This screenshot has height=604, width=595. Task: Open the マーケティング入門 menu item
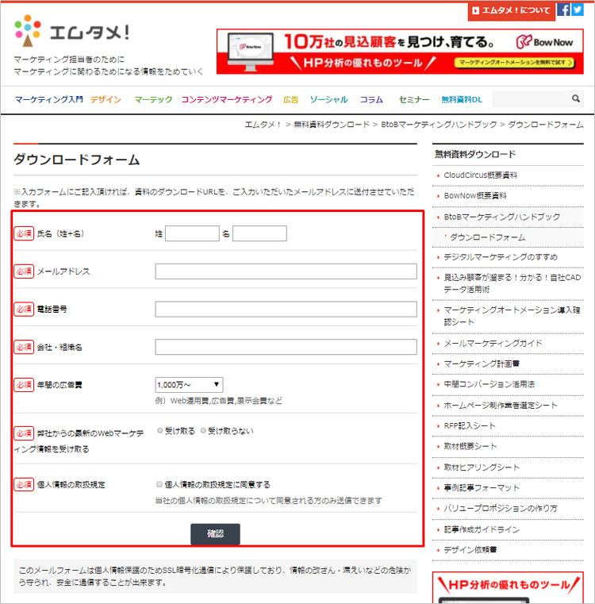(x=48, y=100)
